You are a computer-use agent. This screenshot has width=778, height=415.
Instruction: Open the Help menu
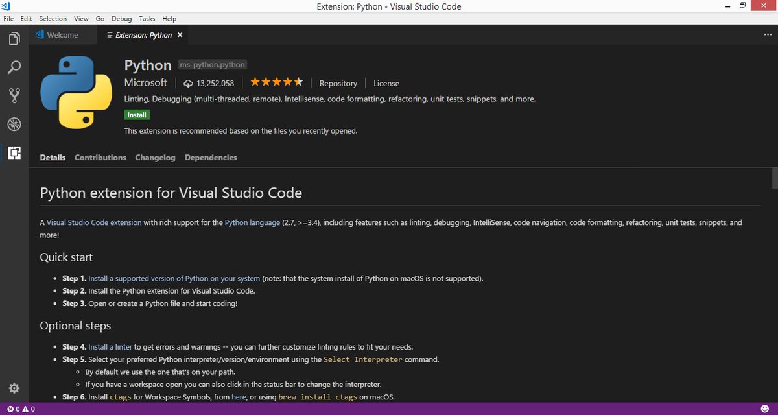169,19
